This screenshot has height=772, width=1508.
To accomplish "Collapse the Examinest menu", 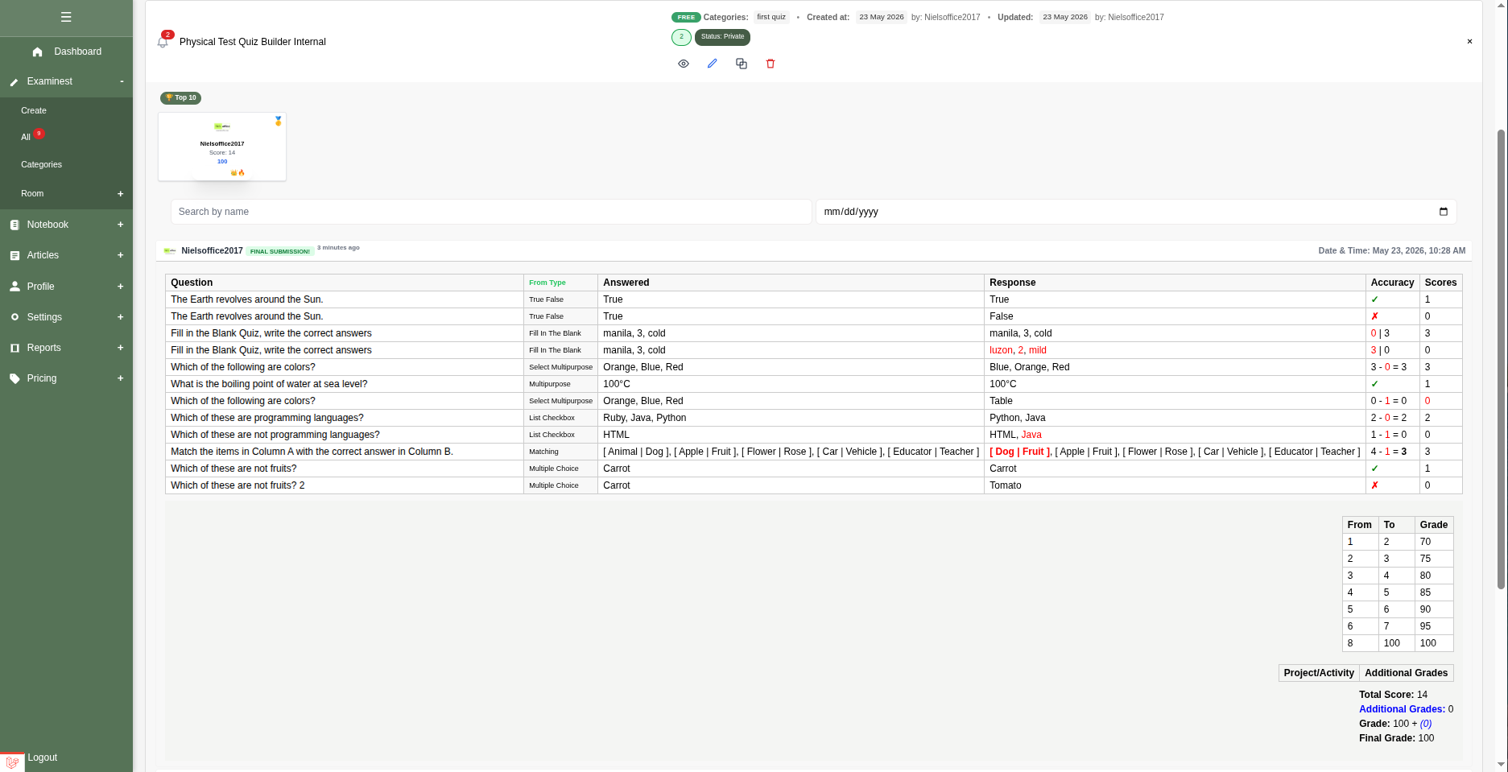I will [x=122, y=81].
